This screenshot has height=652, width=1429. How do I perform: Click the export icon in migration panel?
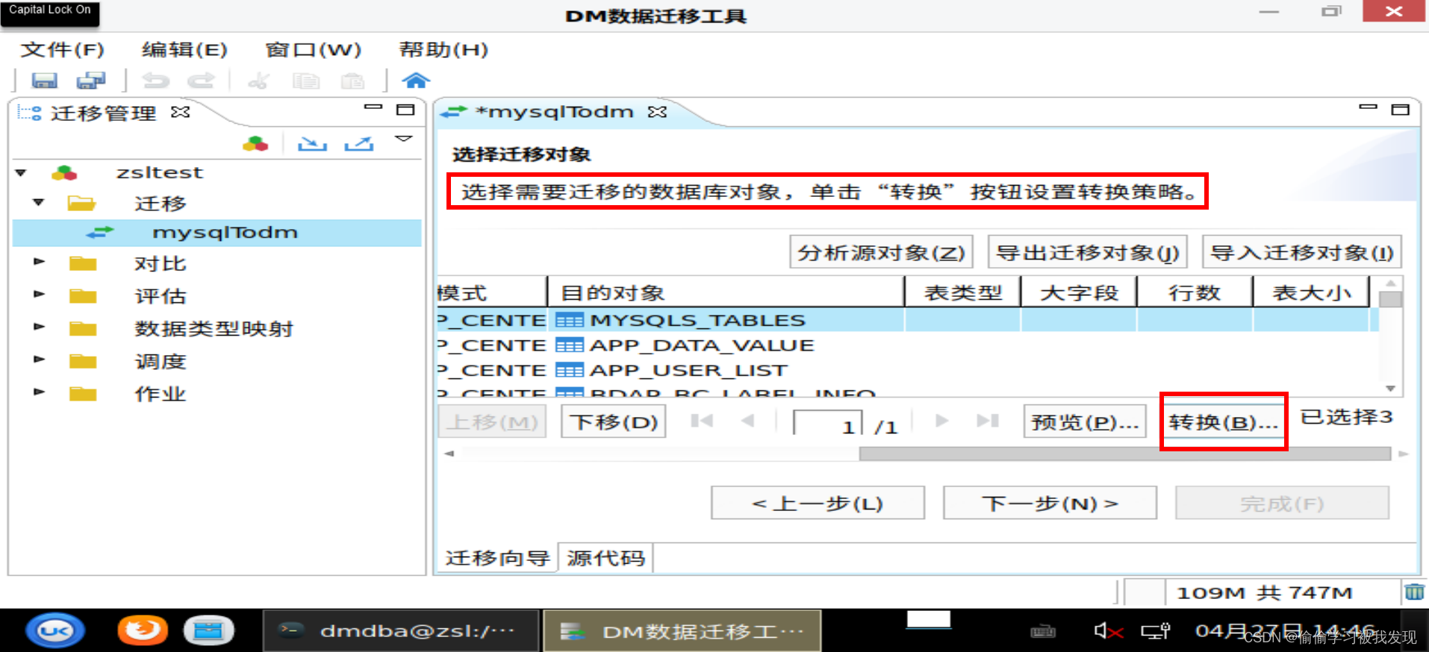[359, 143]
